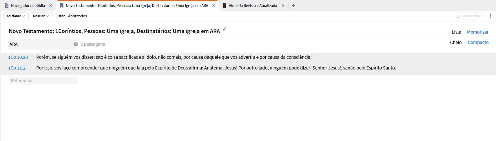Click Abrir todos

click(x=77, y=16)
